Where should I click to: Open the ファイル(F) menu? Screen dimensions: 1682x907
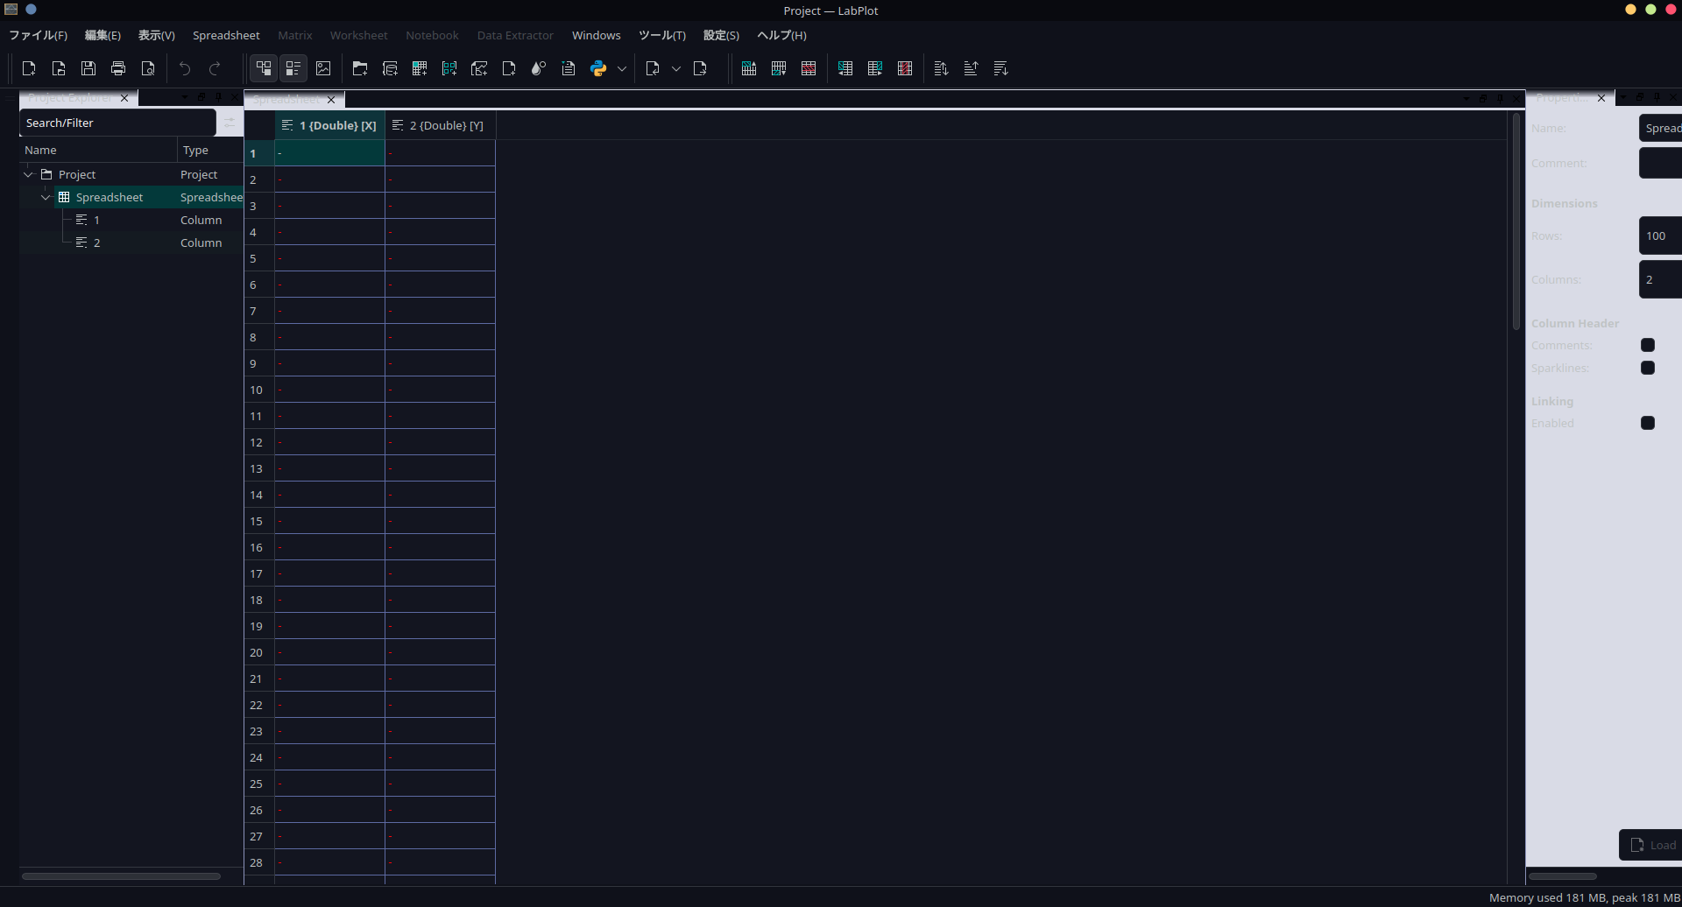tap(38, 35)
